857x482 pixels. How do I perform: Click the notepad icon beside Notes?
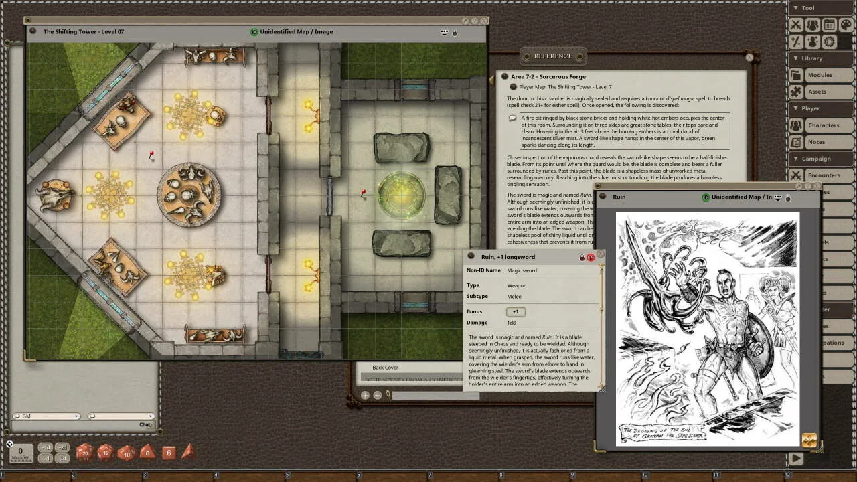(x=796, y=142)
